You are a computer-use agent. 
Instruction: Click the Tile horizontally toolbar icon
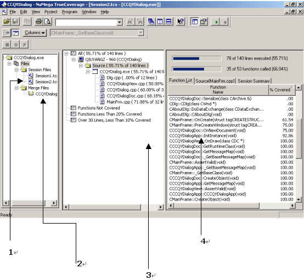[168, 22]
